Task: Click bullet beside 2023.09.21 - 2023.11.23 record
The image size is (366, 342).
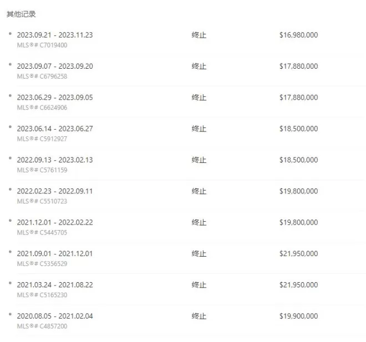Action: (10, 34)
